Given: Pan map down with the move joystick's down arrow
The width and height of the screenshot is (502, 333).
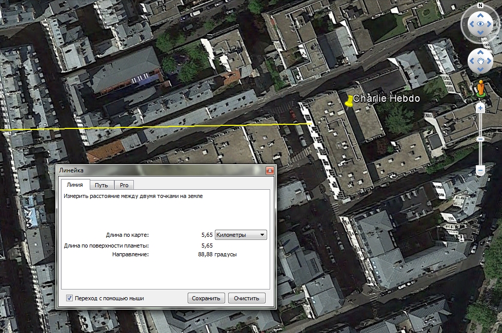Looking at the screenshot, I should (480, 69).
